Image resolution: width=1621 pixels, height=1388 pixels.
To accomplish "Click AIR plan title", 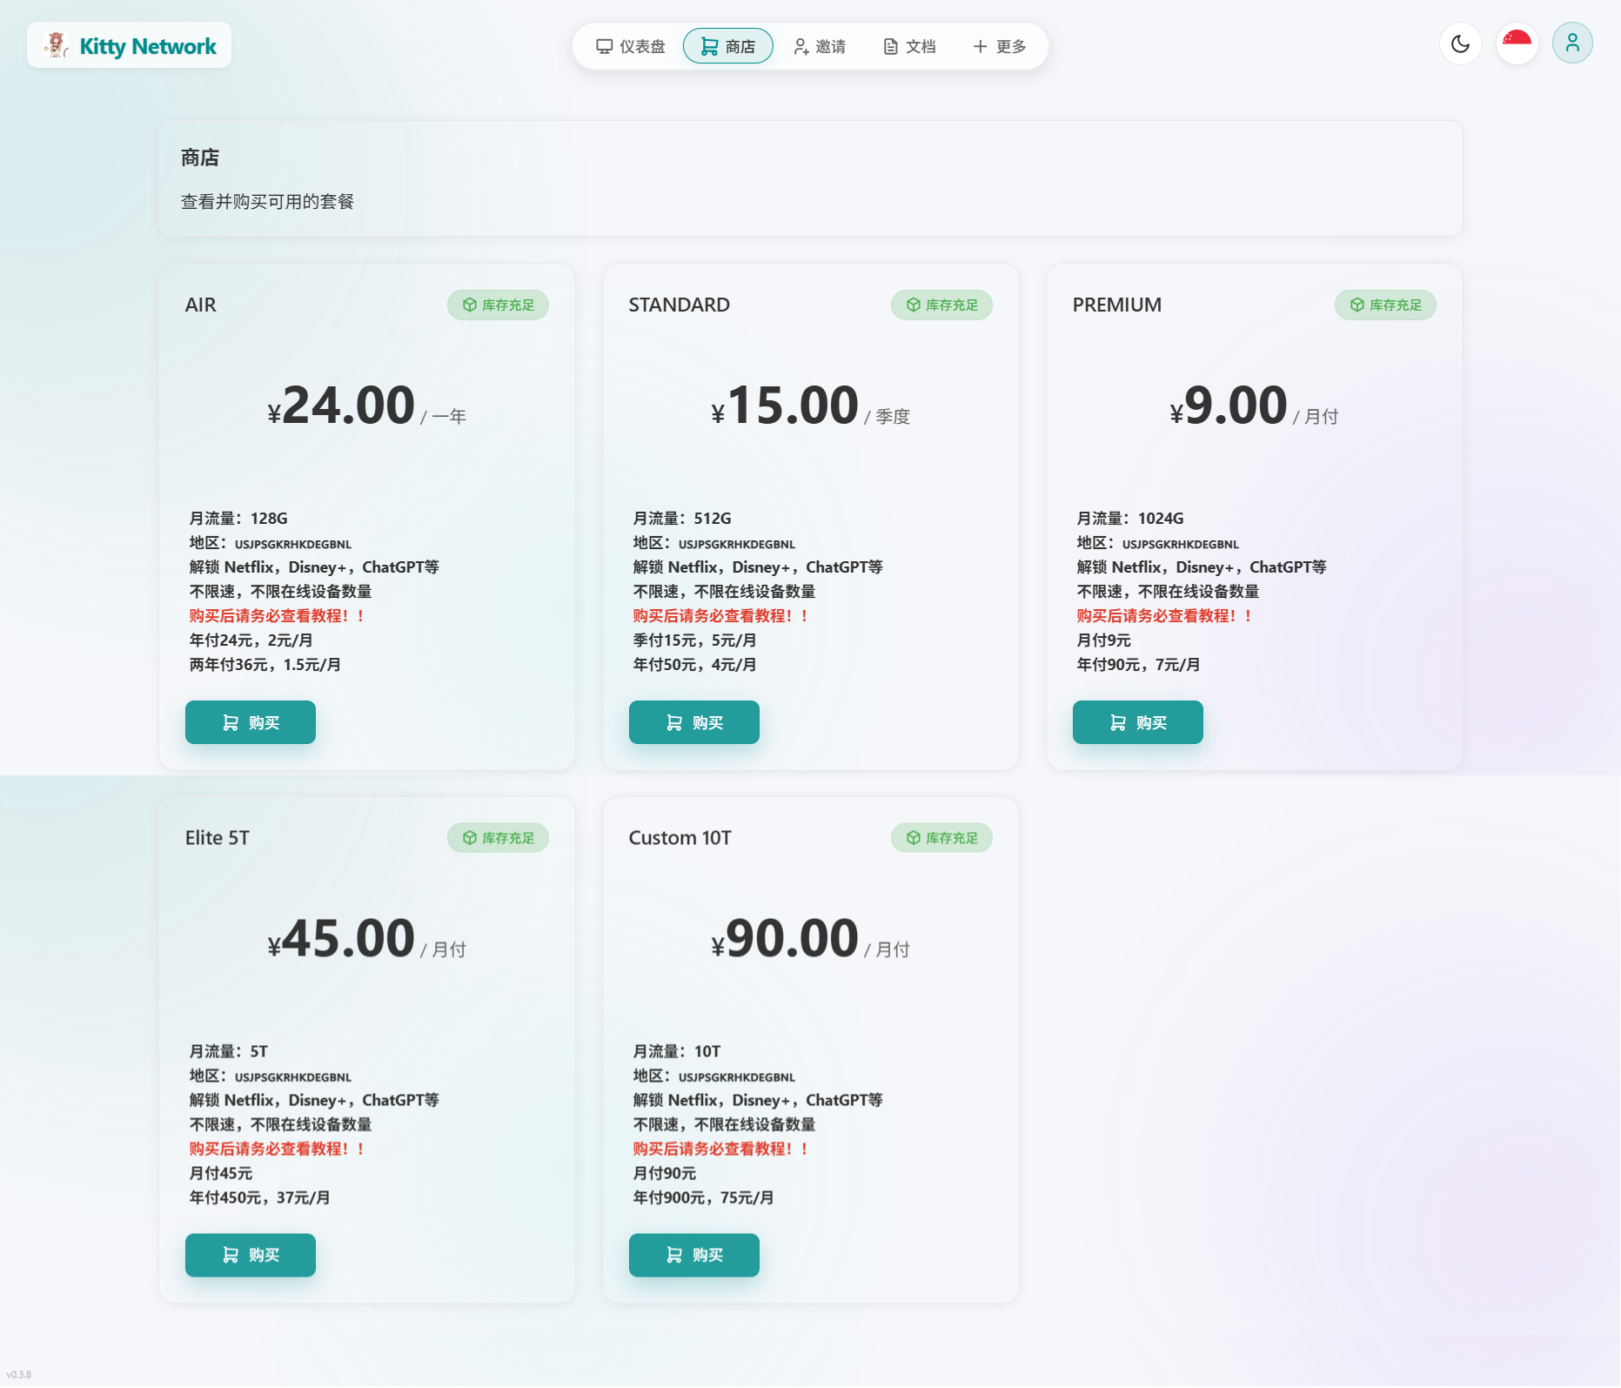I will click(x=201, y=305).
